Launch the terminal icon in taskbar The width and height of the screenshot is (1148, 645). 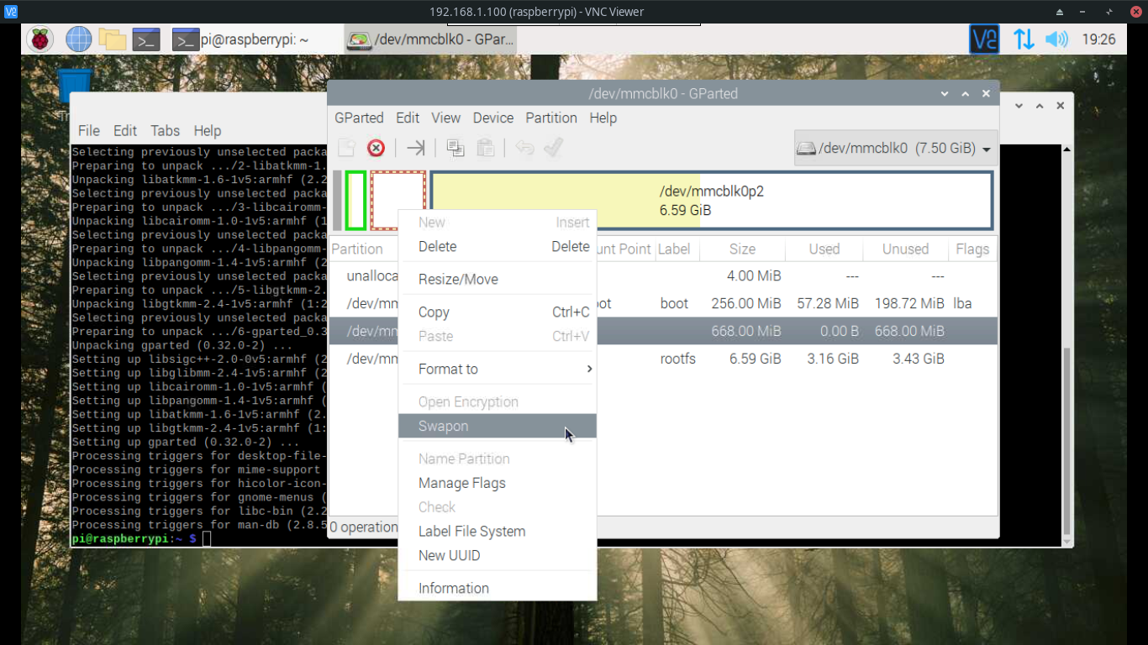[146, 39]
